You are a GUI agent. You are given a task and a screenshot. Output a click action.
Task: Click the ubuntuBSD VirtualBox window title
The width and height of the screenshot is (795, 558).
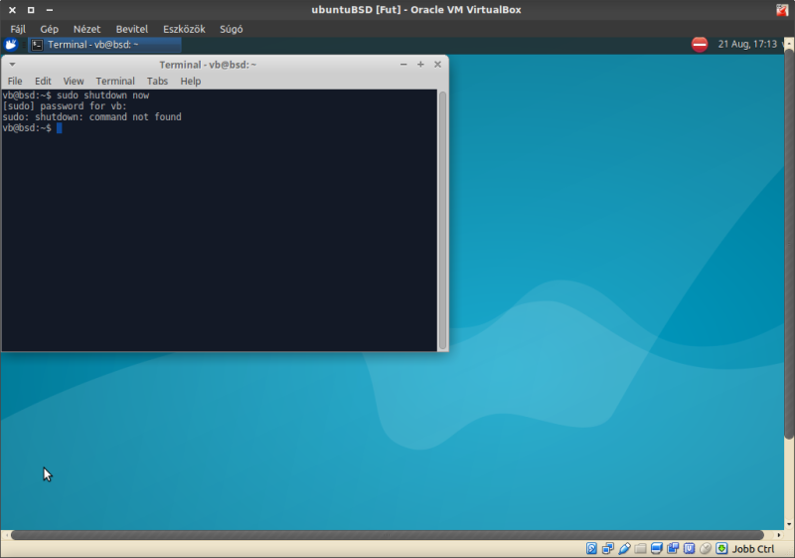pyautogui.click(x=415, y=10)
